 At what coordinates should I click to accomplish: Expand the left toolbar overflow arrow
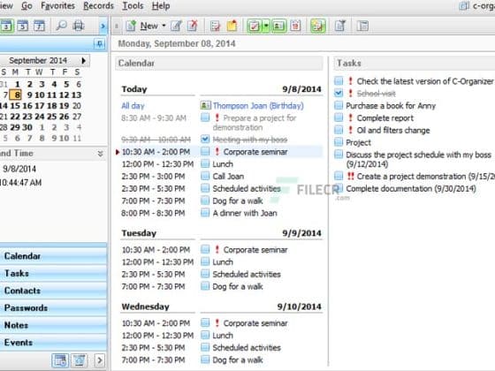103,26
